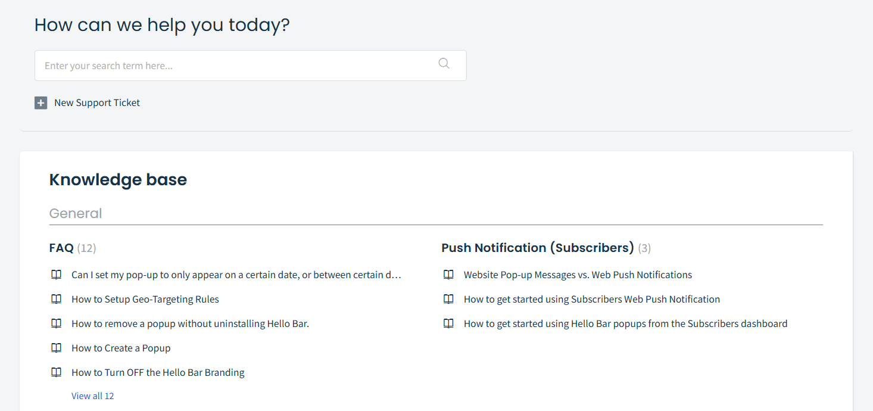Click book icon beside remove a popup article
Screen dimensions: 873x411
pos(56,323)
